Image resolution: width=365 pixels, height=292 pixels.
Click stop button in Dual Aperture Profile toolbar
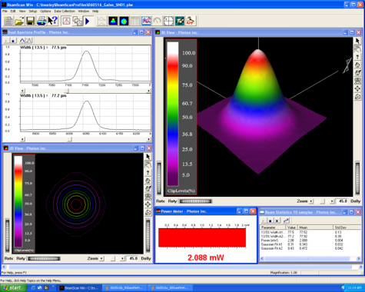coord(14,41)
